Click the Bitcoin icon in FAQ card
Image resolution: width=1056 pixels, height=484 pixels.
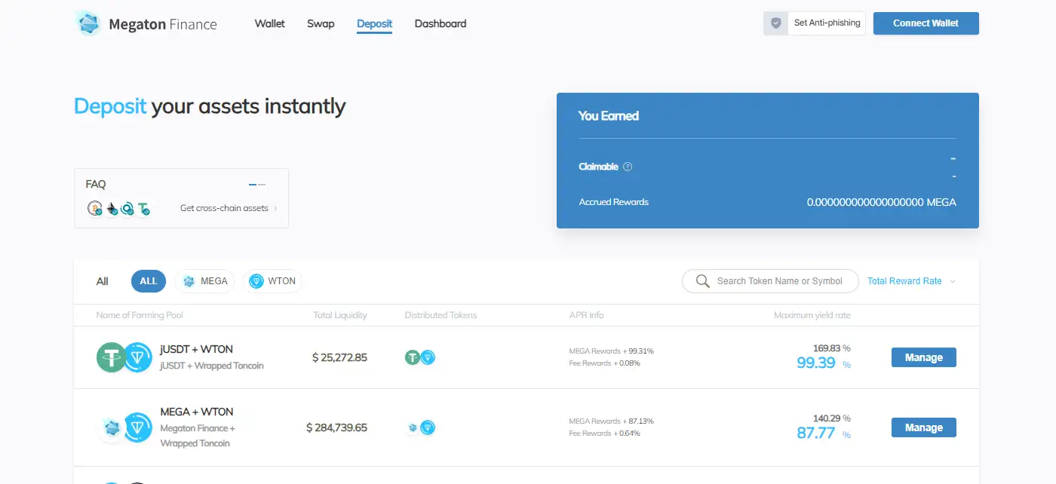[94, 208]
